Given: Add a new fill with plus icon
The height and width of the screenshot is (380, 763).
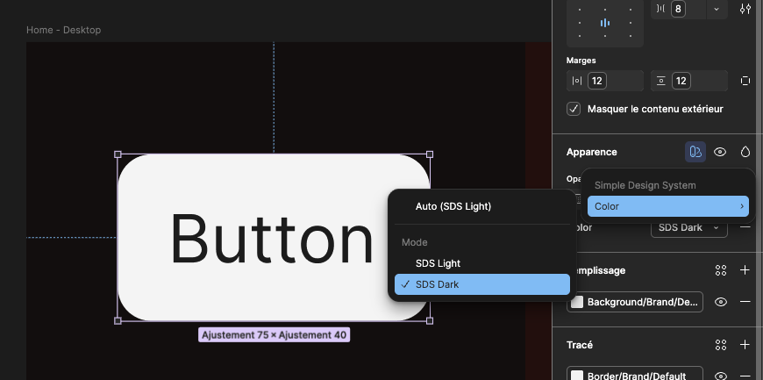Looking at the screenshot, I should pos(745,270).
